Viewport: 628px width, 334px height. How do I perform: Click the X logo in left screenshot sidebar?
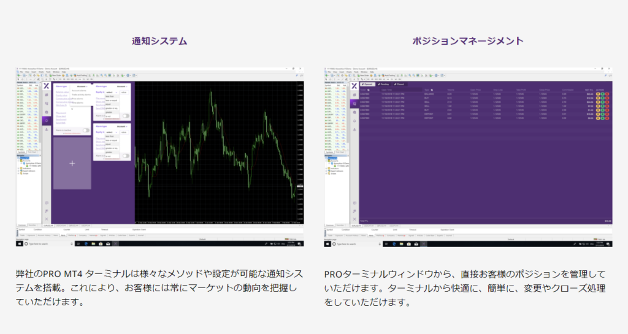point(47,86)
